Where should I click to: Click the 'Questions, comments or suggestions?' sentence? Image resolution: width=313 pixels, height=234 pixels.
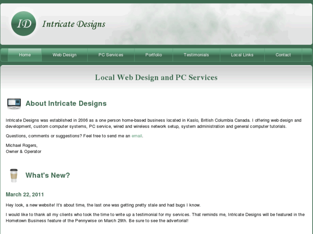point(74,136)
